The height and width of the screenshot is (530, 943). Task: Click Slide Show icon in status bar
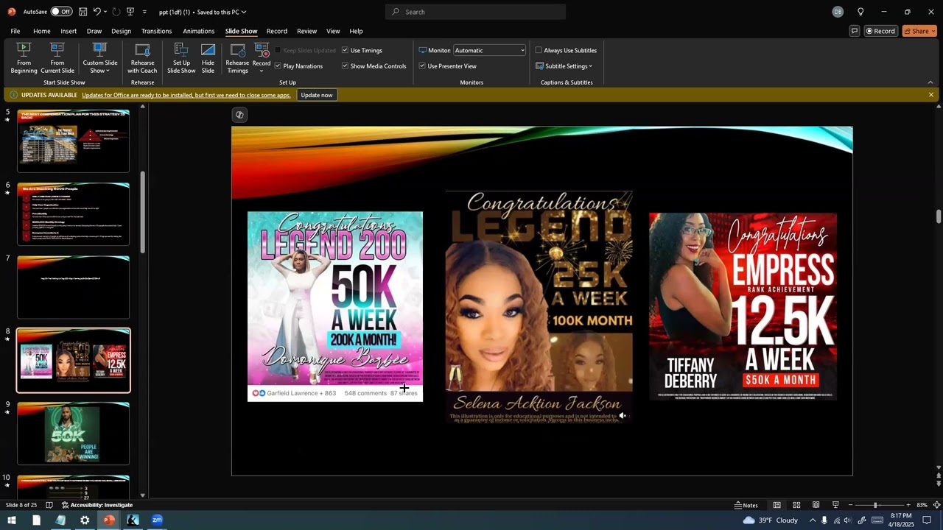[835, 505]
